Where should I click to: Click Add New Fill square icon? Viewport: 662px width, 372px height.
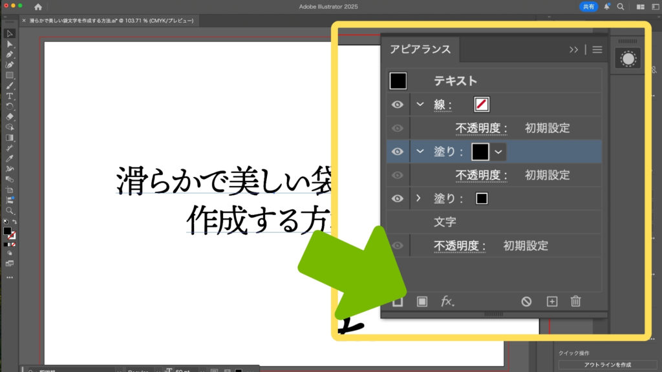click(422, 302)
